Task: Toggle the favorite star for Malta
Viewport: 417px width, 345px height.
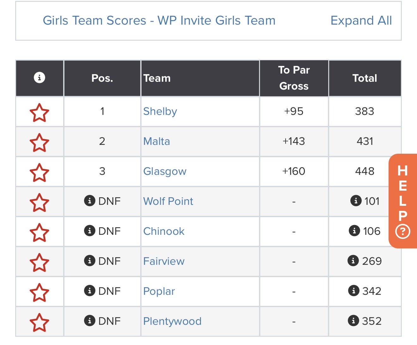Action: coord(39,142)
